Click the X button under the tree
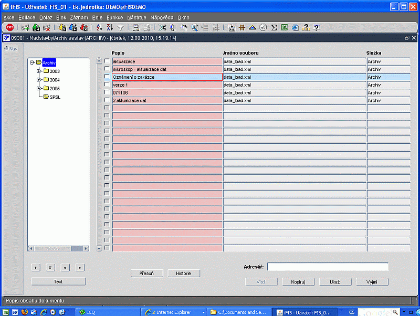420x316 pixels. [x=50, y=268]
